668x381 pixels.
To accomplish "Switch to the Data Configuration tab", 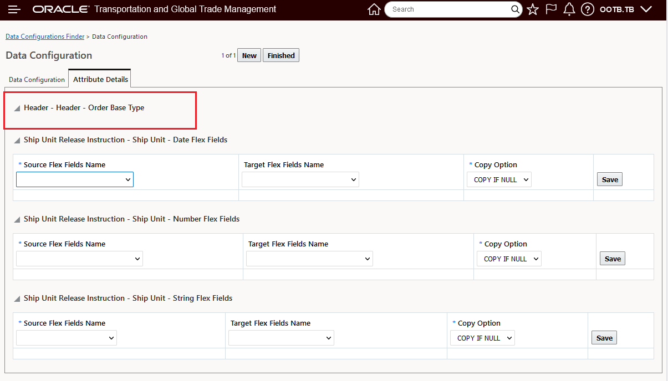I will click(x=37, y=80).
